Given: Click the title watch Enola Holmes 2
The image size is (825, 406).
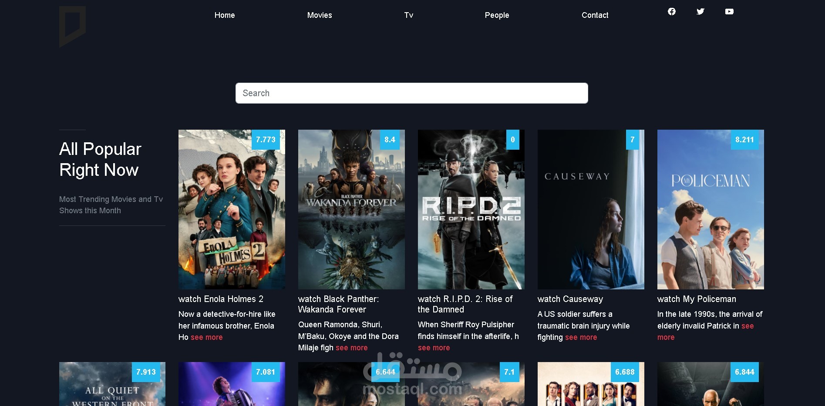Looking at the screenshot, I should pyautogui.click(x=221, y=299).
